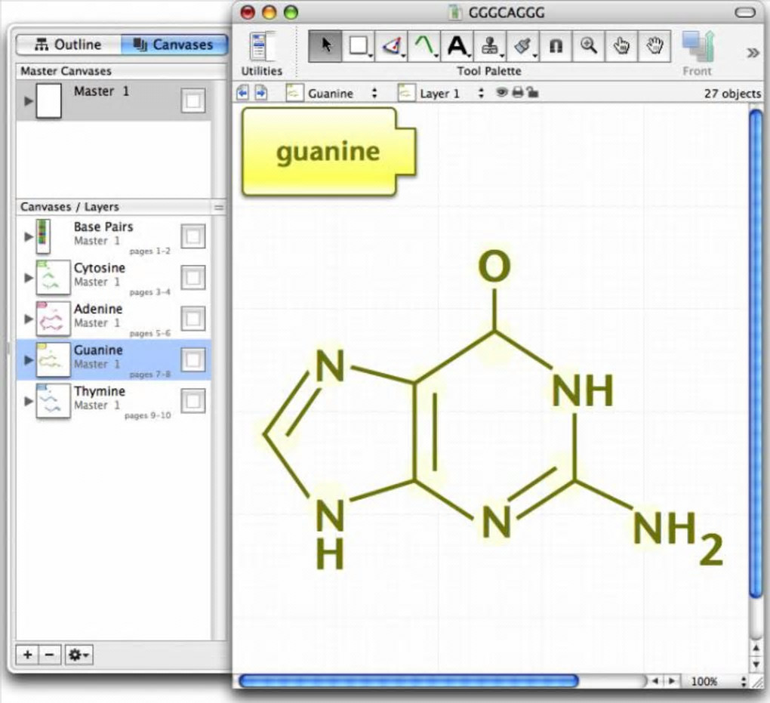Expand the Adenine canvas layers

click(x=29, y=319)
